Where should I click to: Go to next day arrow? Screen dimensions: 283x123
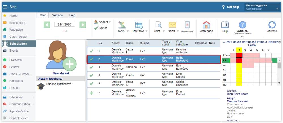(x=83, y=25)
